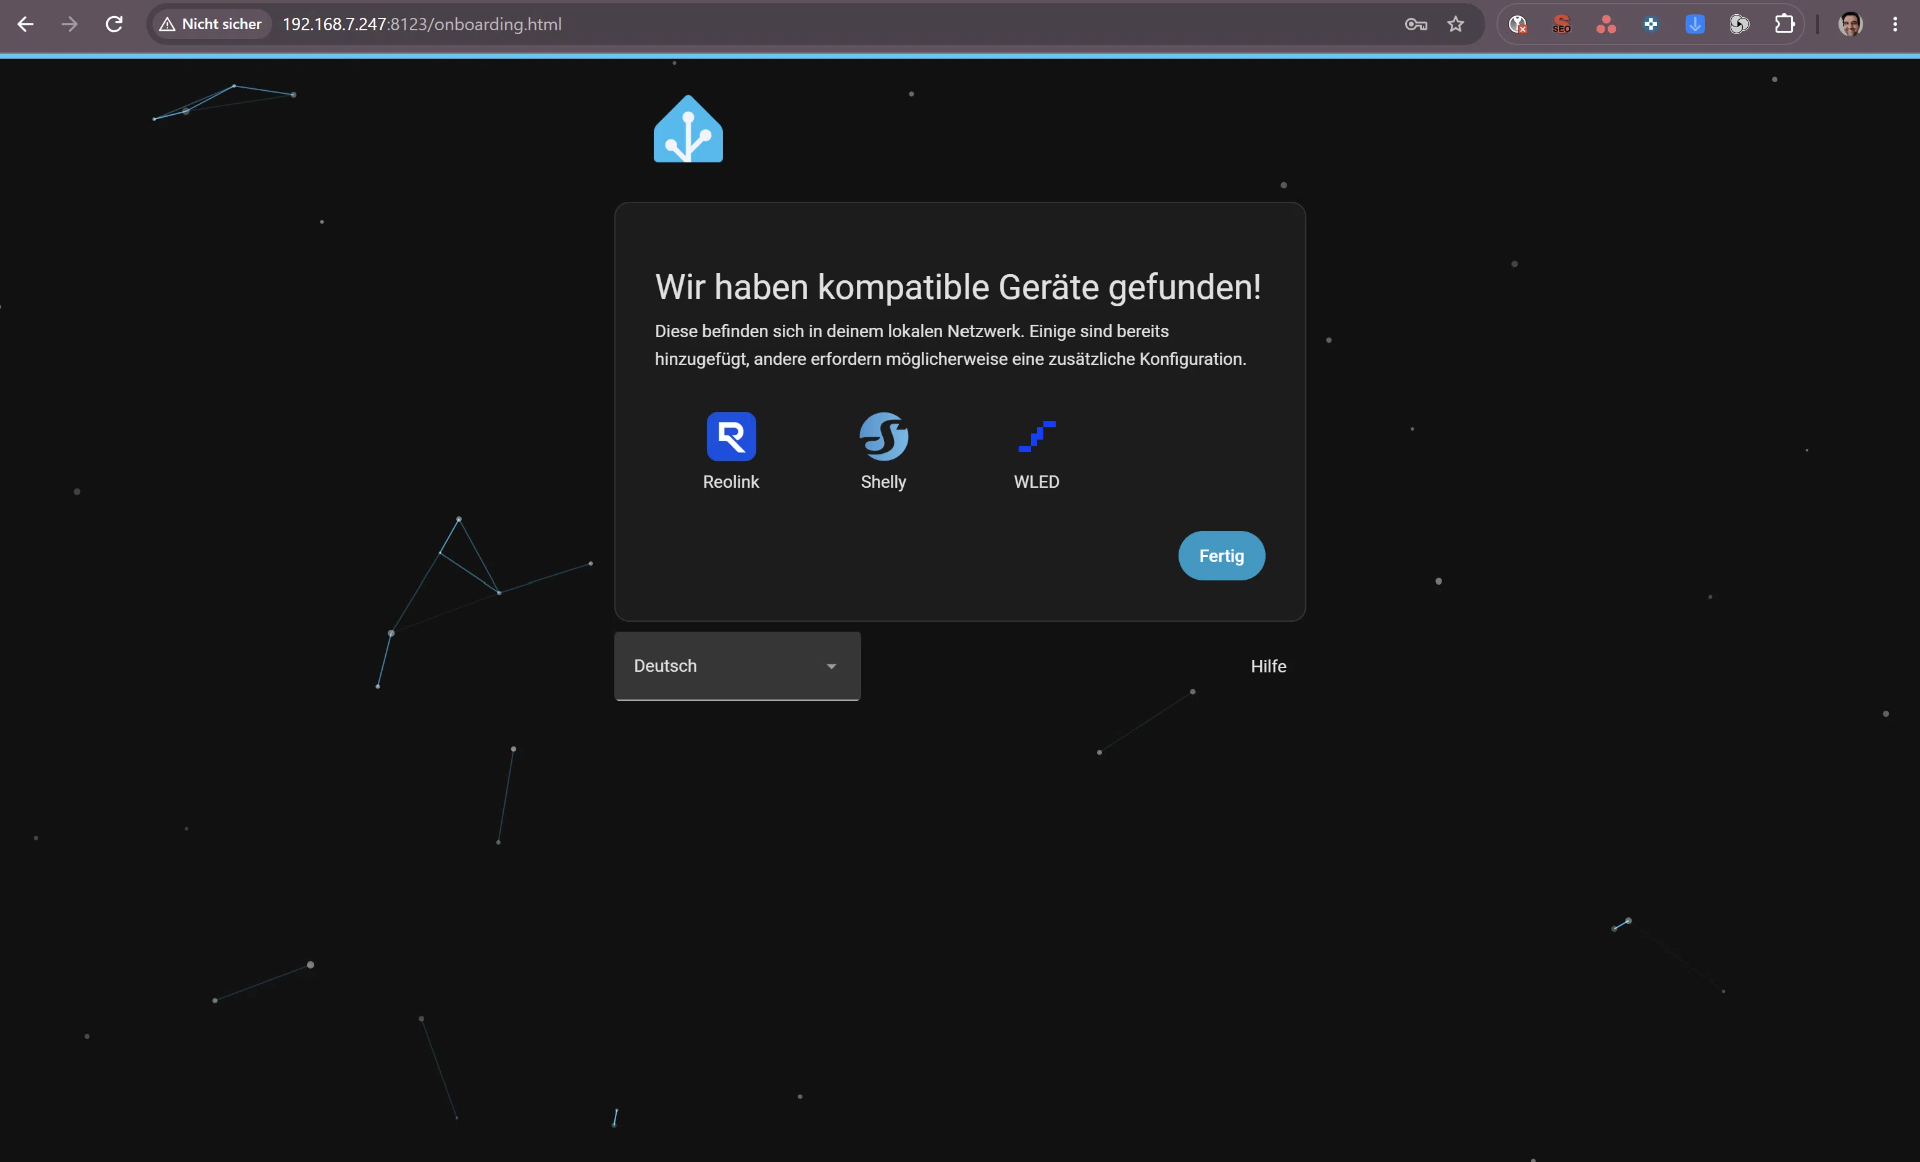Click the Shelly label text

(883, 482)
